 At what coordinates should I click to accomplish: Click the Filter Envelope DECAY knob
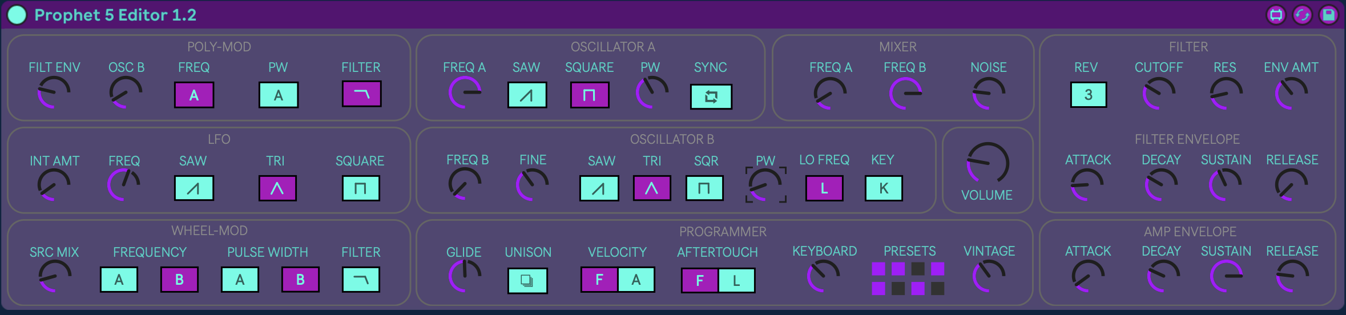[x=1162, y=185]
